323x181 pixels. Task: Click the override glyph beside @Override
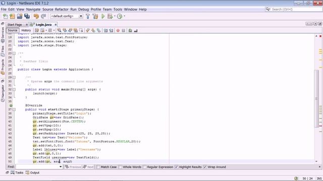(11, 106)
